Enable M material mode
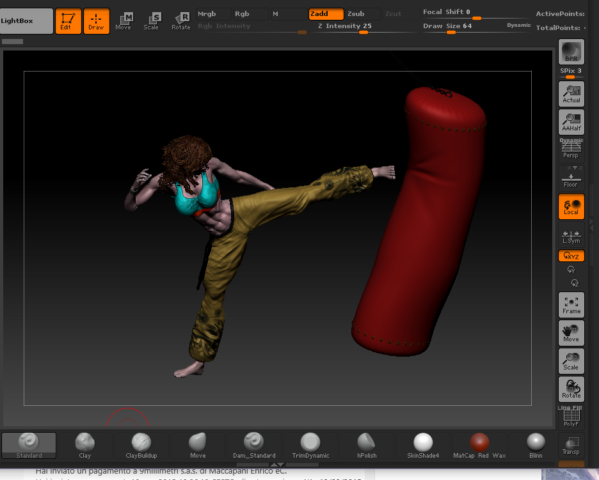The image size is (599, 480). (289, 13)
